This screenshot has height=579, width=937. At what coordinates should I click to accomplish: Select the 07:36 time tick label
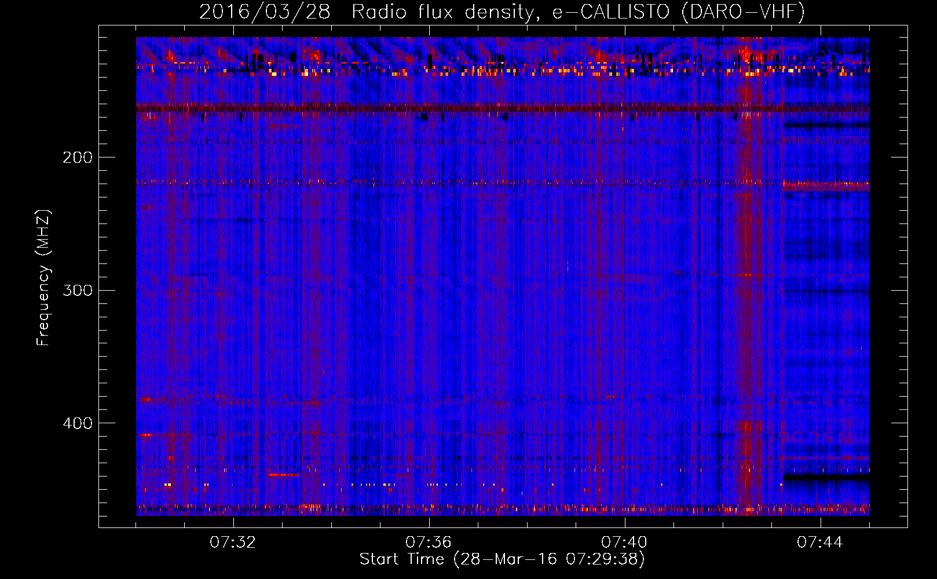click(x=429, y=543)
